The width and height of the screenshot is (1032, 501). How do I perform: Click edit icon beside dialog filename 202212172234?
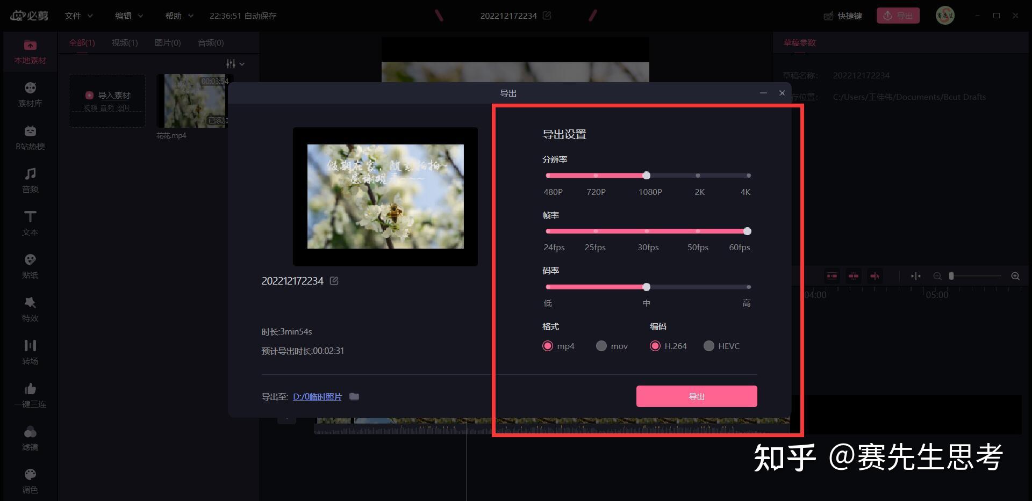tap(334, 281)
